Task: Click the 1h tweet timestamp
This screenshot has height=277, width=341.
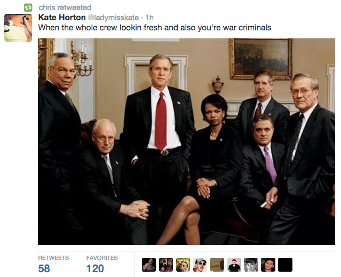Action: tap(149, 18)
